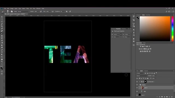Open smoothing options gear icon
This screenshot has width=175, height=98.
(x=67, y=11)
